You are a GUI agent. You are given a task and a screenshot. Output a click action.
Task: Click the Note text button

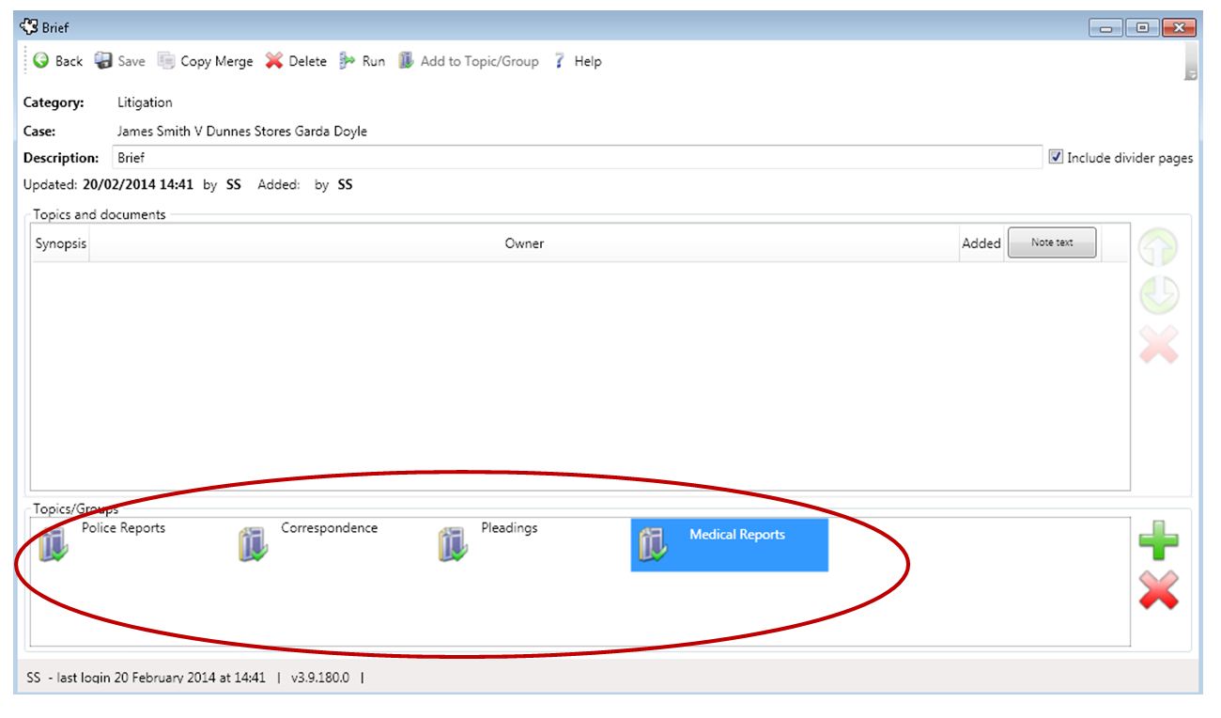coord(1052,242)
